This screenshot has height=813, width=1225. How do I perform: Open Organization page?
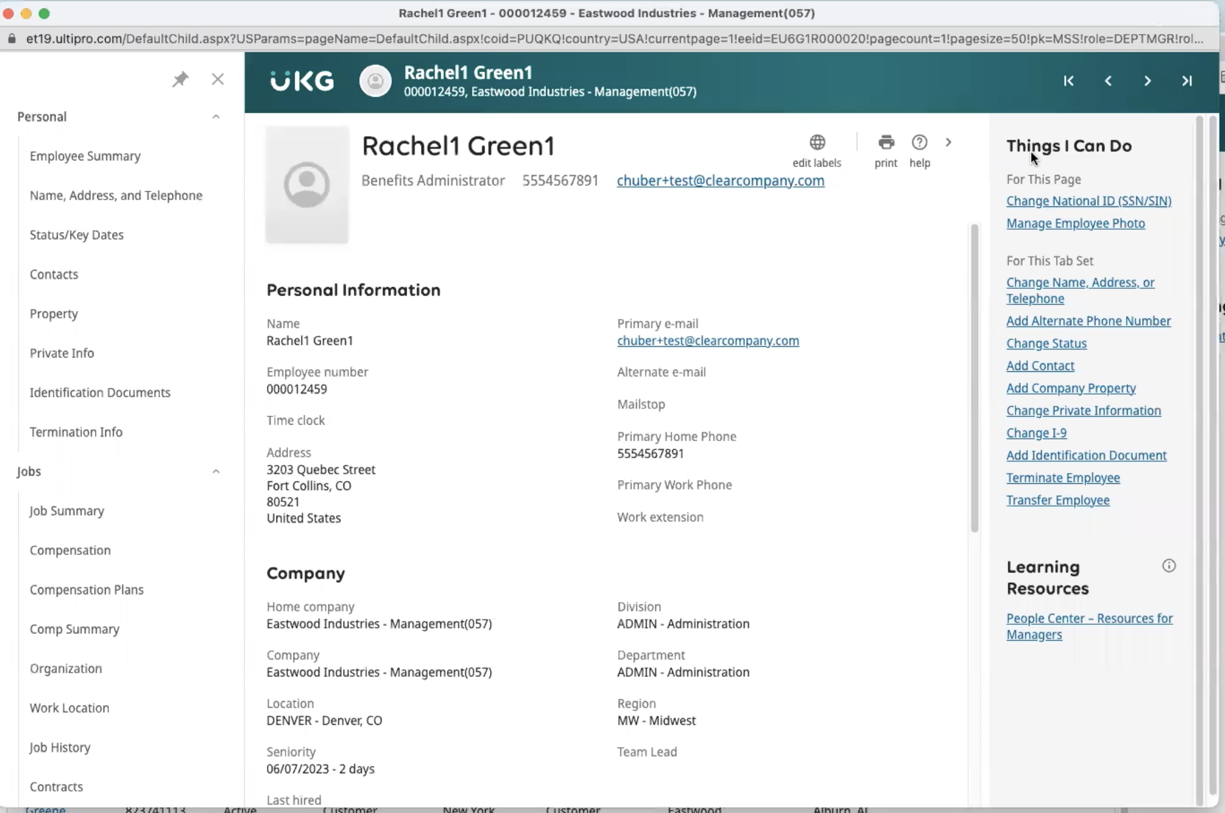[66, 669]
